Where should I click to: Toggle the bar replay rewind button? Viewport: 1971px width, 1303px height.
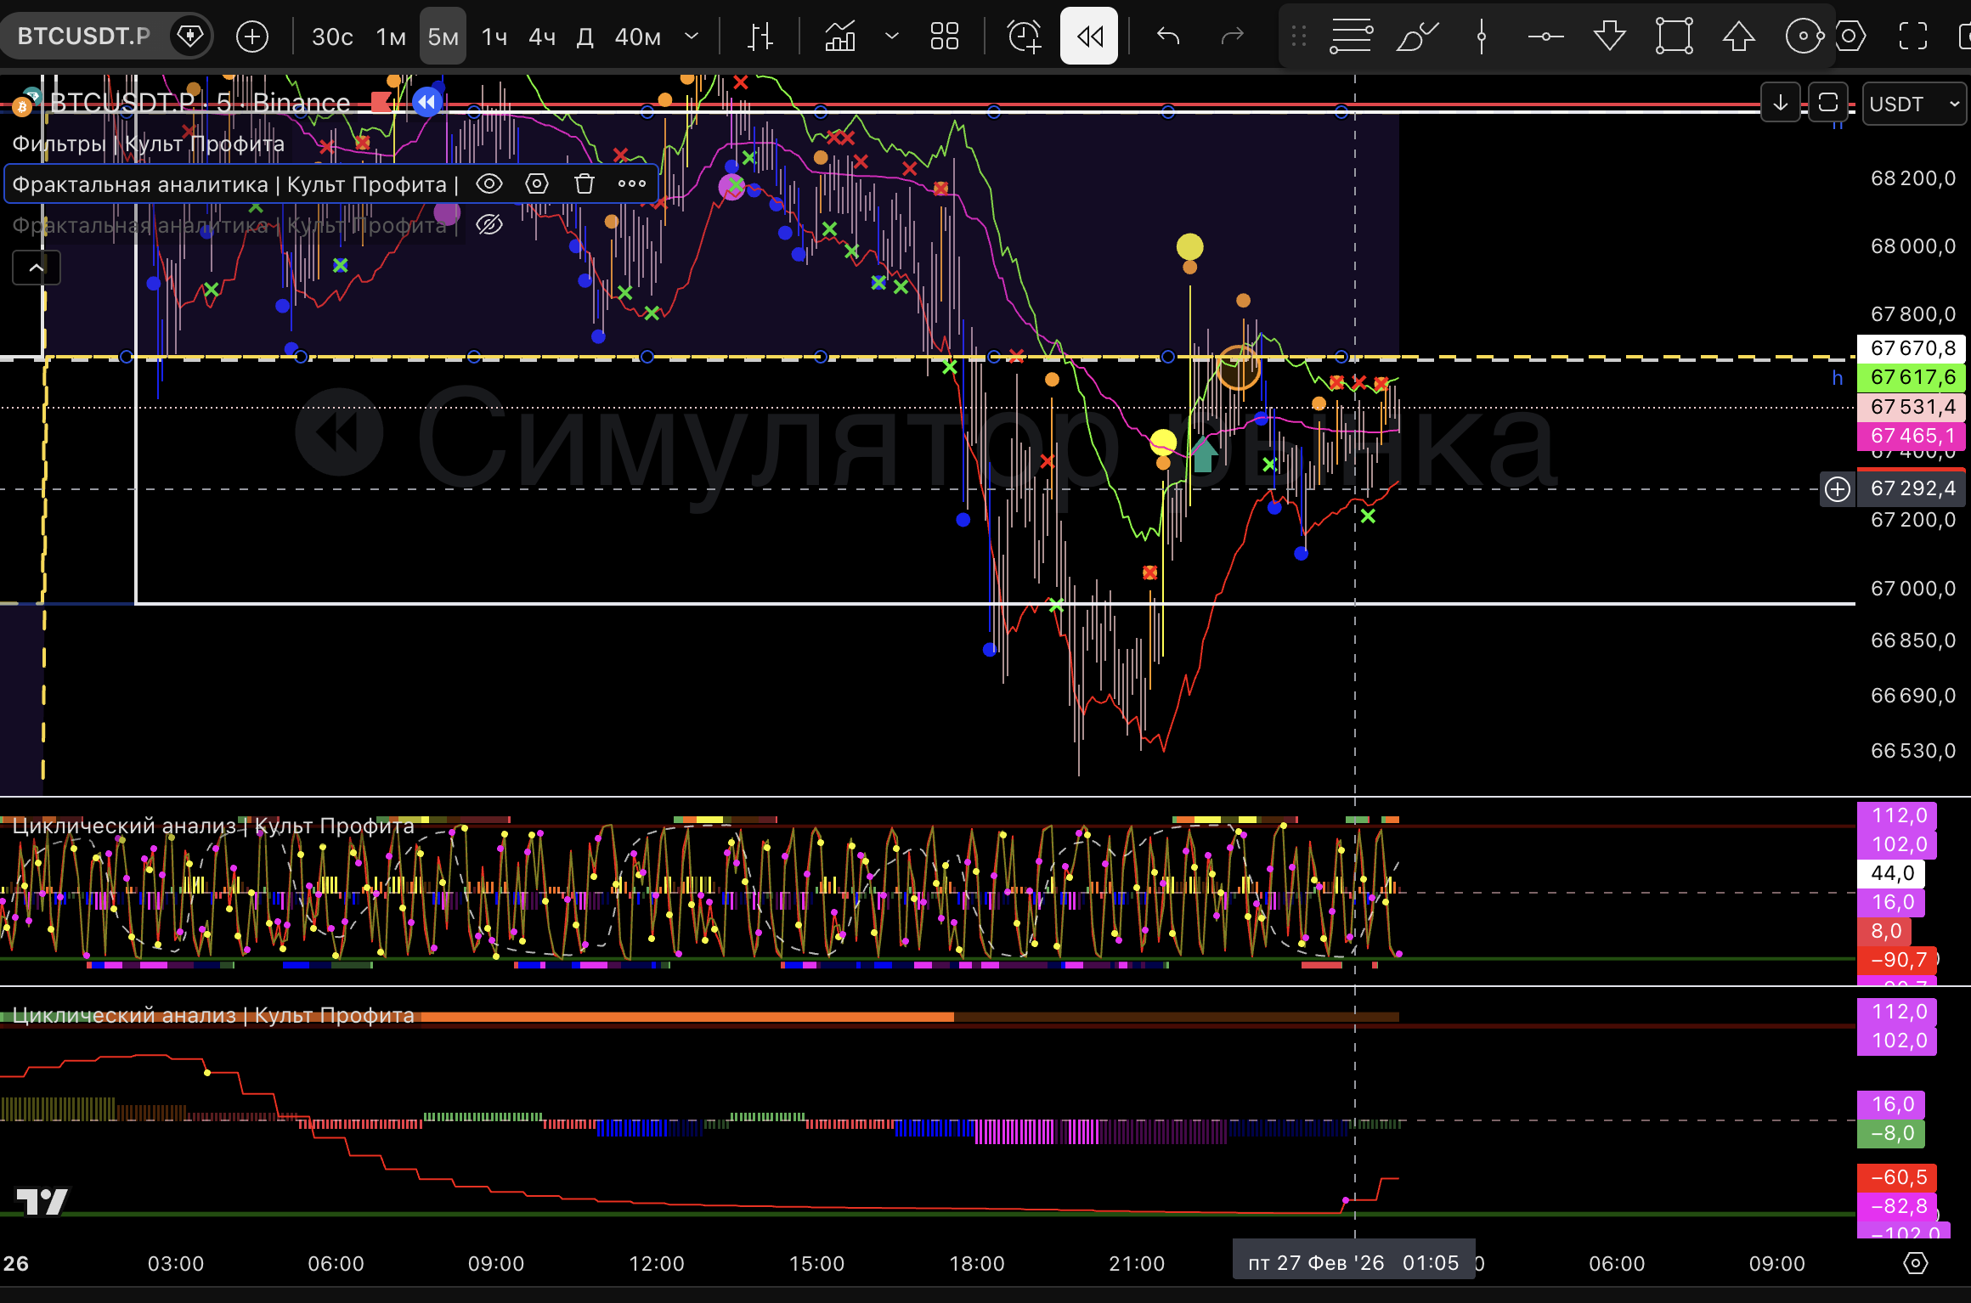[1089, 37]
